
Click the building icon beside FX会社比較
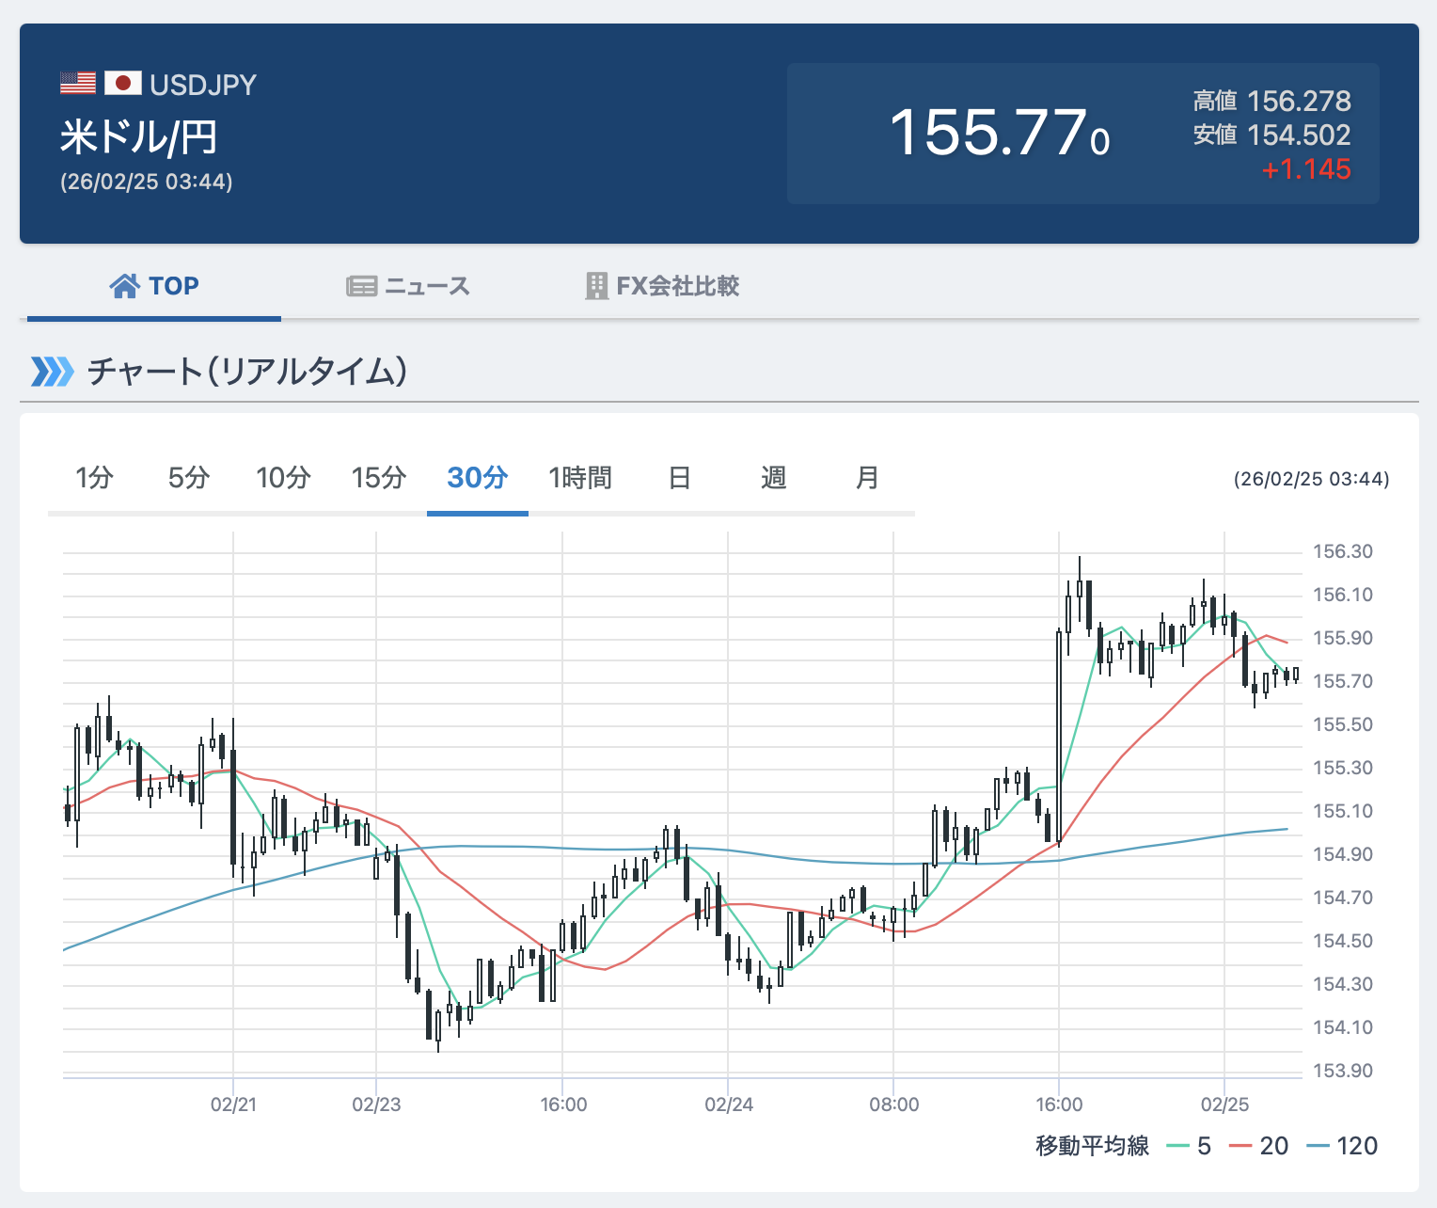(x=596, y=286)
